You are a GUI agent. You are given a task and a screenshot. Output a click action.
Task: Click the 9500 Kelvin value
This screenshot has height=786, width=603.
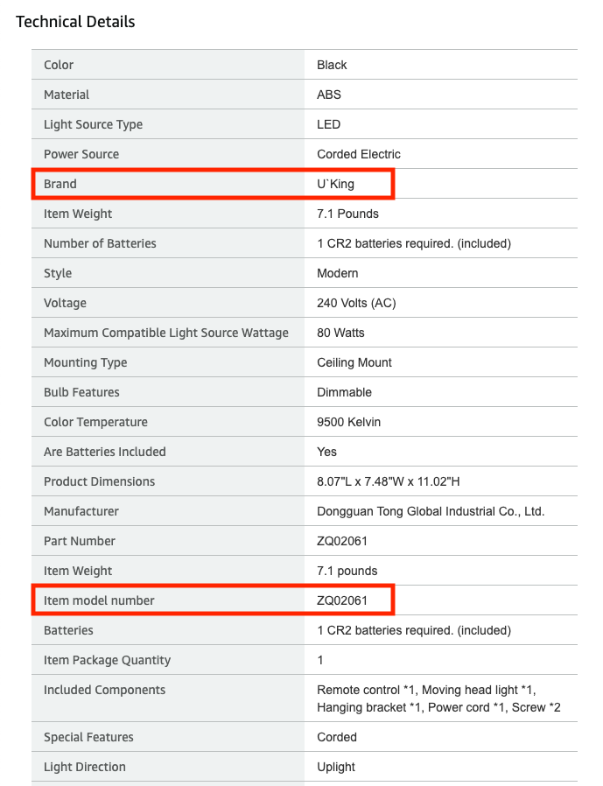click(348, 422)
